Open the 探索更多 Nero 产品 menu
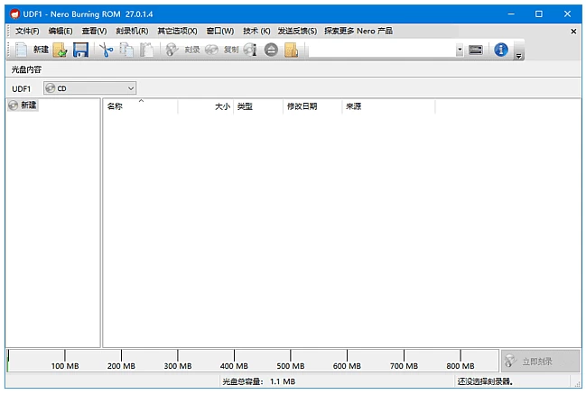586x394 pixels. click(x=358, y=31)
